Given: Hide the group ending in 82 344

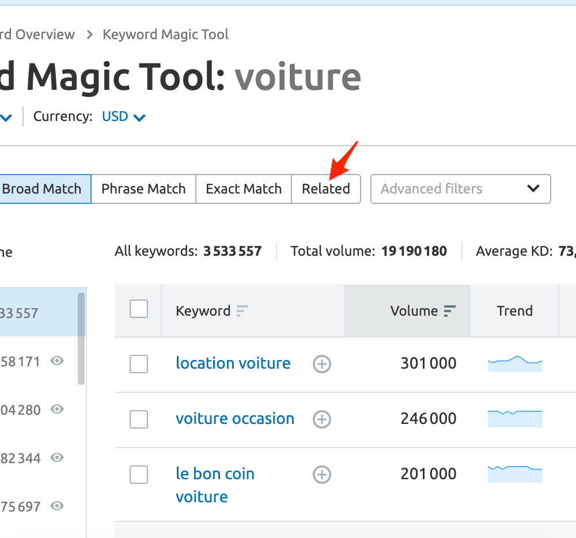Looking at the screenshot, I should coord(56,458).
